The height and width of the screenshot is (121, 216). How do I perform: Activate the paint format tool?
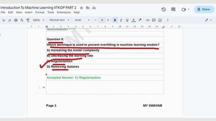(x=28, y=20)
